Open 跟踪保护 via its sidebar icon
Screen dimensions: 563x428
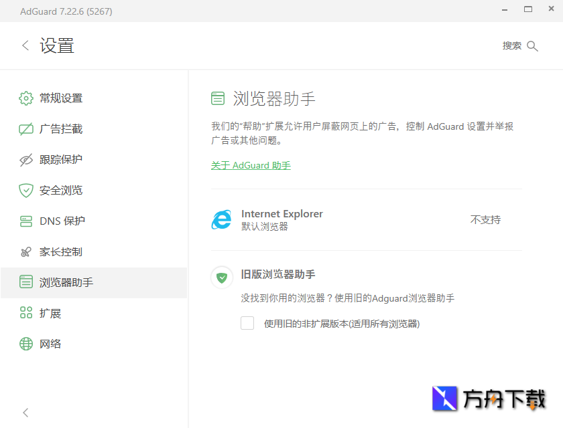click(25, 159)
